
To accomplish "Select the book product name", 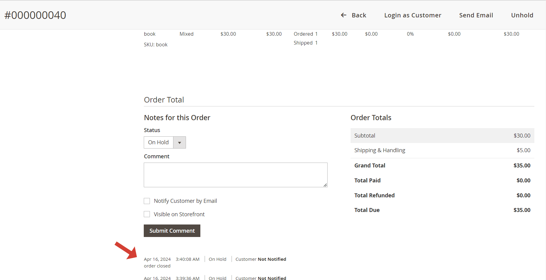I will click(x=150, y=34).
